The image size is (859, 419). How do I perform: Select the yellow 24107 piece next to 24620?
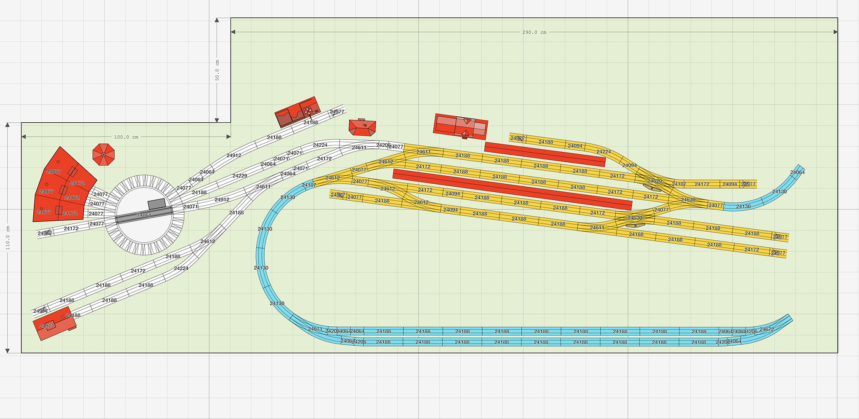point(679,184)
